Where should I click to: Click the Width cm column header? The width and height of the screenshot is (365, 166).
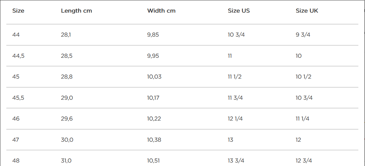(x=161, y=11)
